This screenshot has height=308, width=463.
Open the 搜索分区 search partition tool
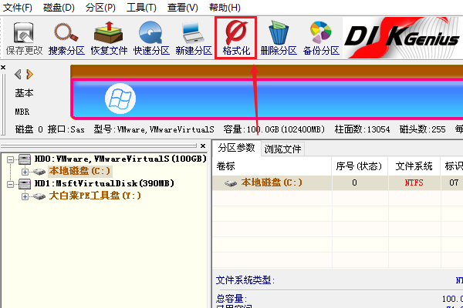(x=66, y=38)
